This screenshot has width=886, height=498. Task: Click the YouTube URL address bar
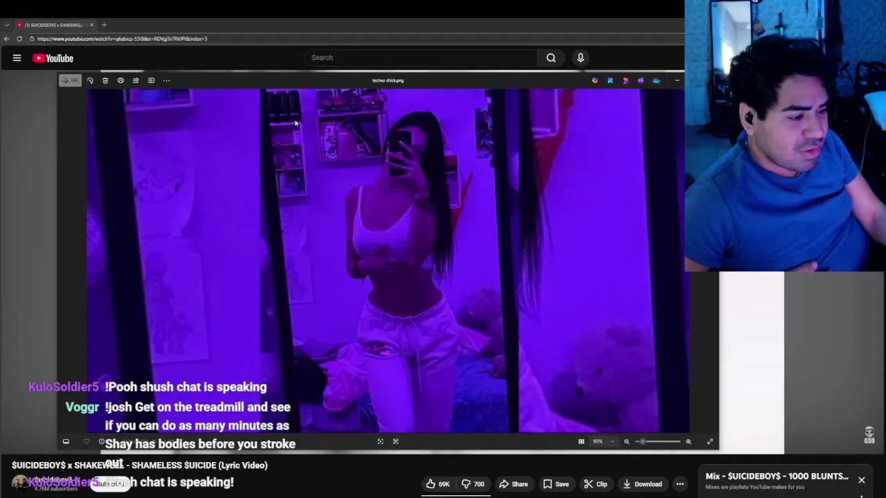353,39
